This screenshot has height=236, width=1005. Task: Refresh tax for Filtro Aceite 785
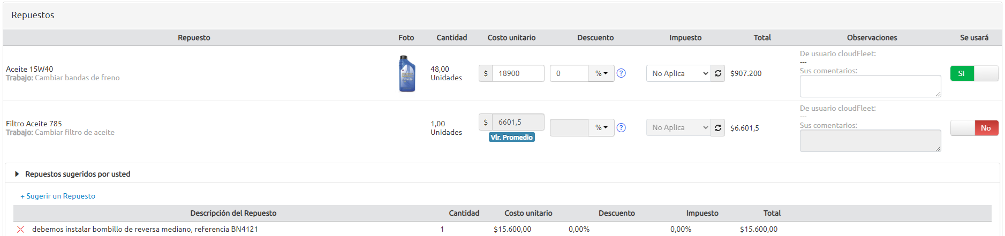[x=718, y=128]
